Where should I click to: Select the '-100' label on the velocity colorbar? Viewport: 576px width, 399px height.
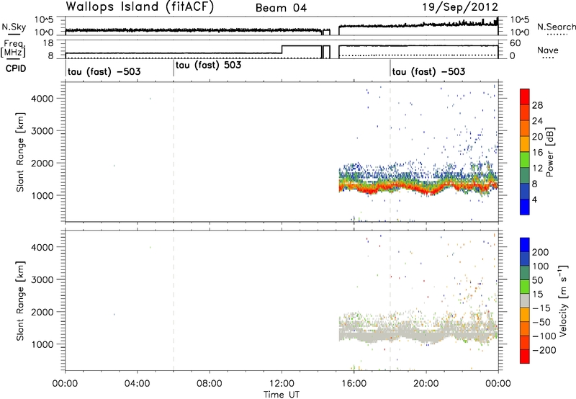click(544, 336)
